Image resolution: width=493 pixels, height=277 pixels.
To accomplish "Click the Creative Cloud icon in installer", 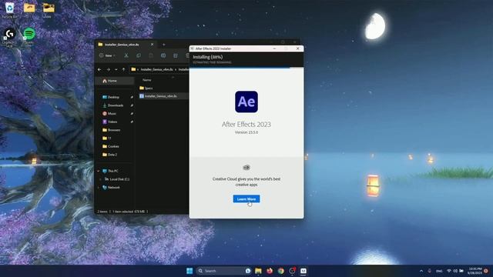I will (246, 168).
